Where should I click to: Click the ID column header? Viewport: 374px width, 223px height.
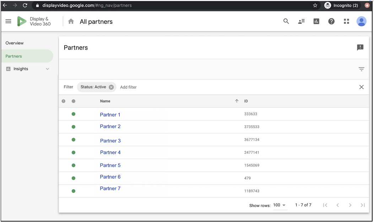click(x=246, y=101)
